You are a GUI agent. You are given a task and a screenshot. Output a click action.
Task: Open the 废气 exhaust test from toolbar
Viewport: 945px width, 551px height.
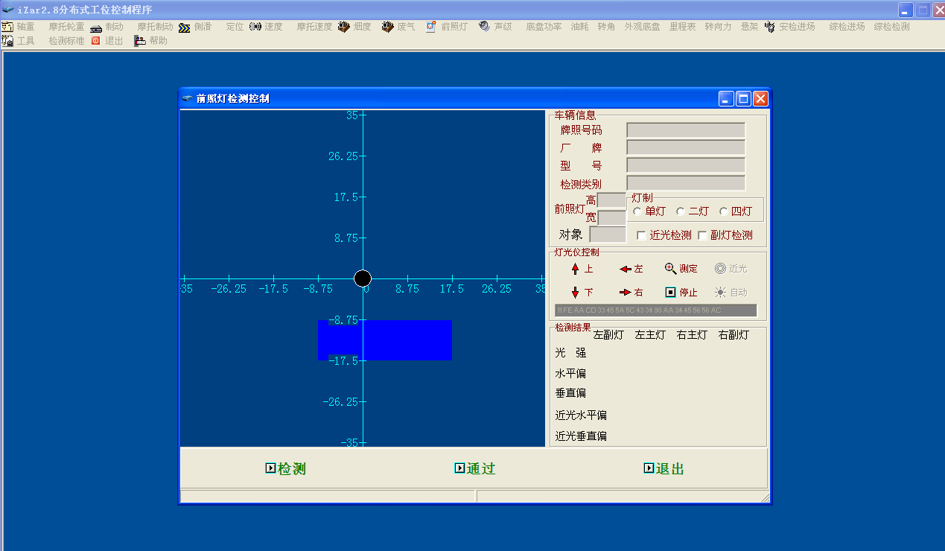coord(388,27)
